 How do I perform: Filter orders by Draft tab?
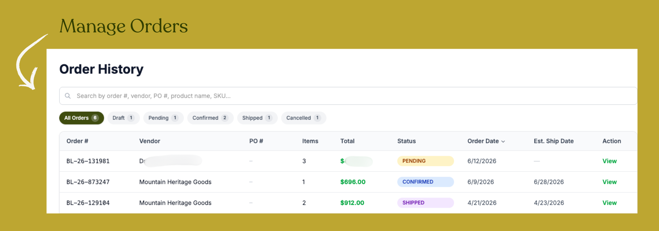[x=123, y=118]
